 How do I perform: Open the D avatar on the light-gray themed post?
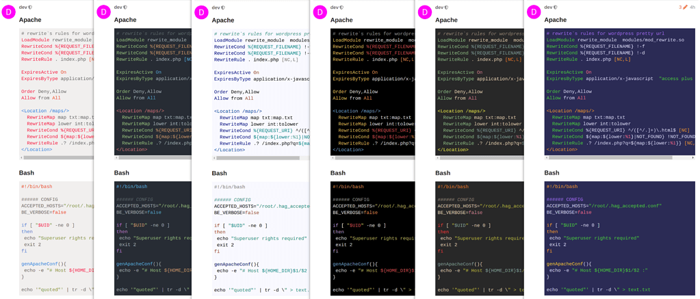(8, 13)
